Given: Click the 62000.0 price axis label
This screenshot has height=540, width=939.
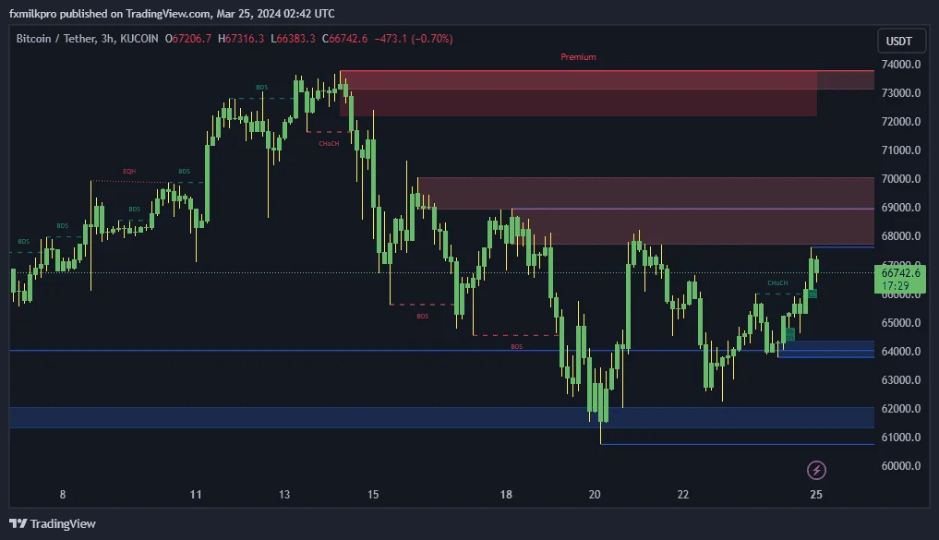Looking at the screenshot, I should pos(900,409).
